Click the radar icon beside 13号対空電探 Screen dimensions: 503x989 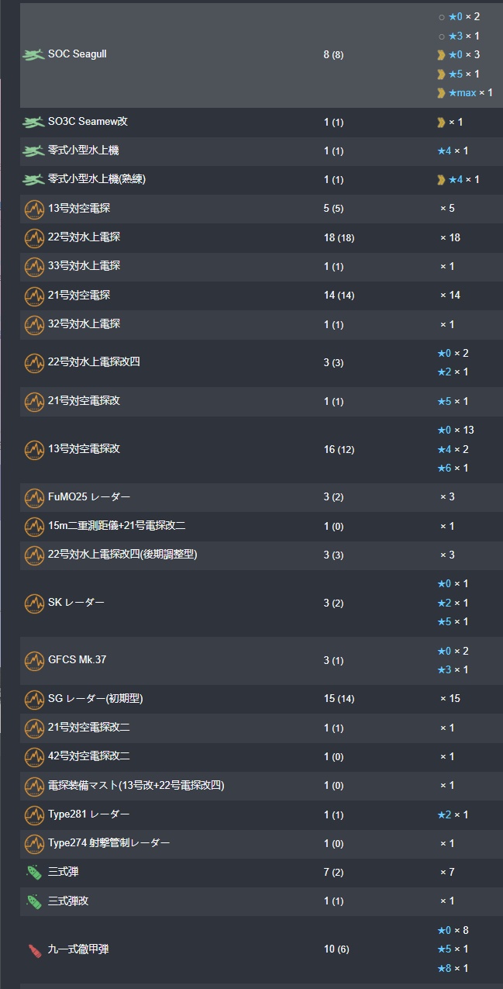pyautogui.click(x=34, y=209)
